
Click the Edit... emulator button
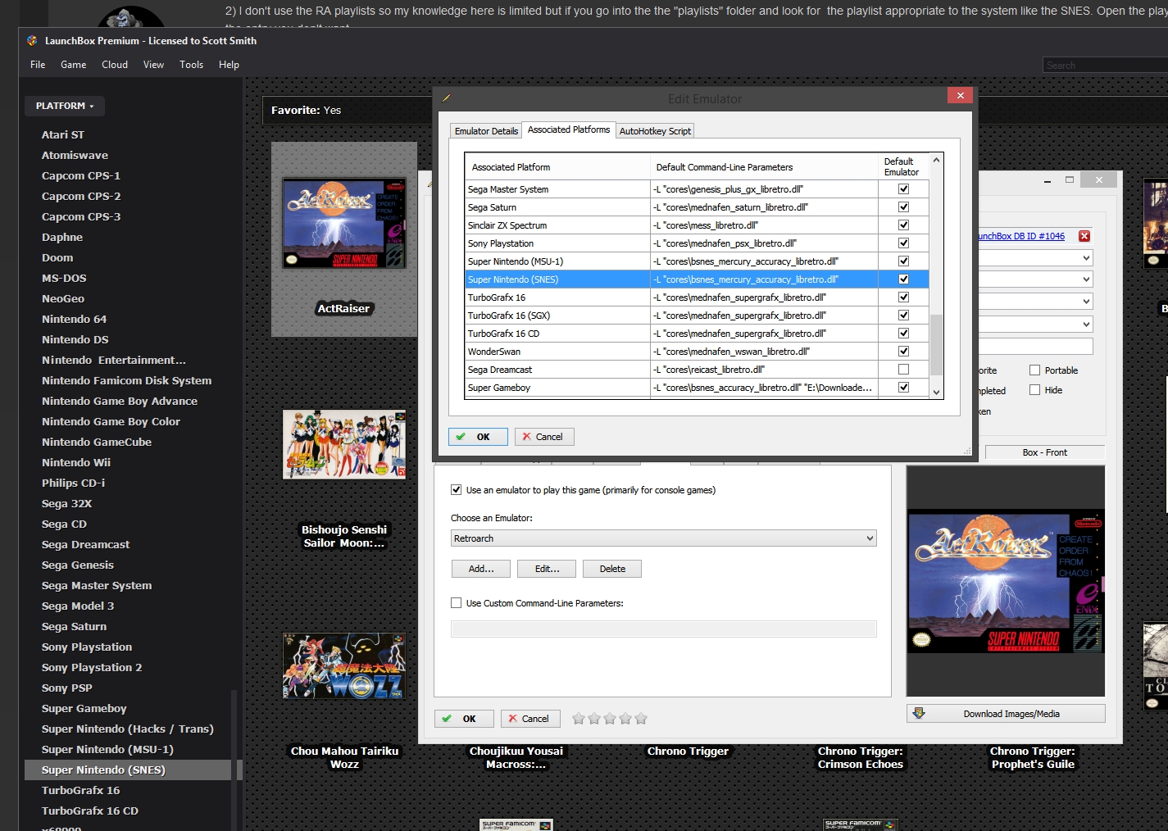(x=547, y=569)
